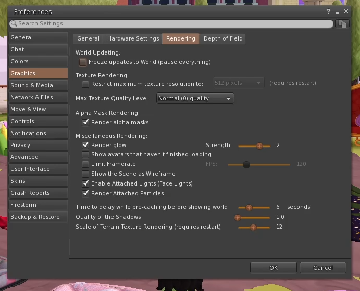360x291 pixels.
Task: Open Backup & Restore preferences
Action: click(39, 217)
